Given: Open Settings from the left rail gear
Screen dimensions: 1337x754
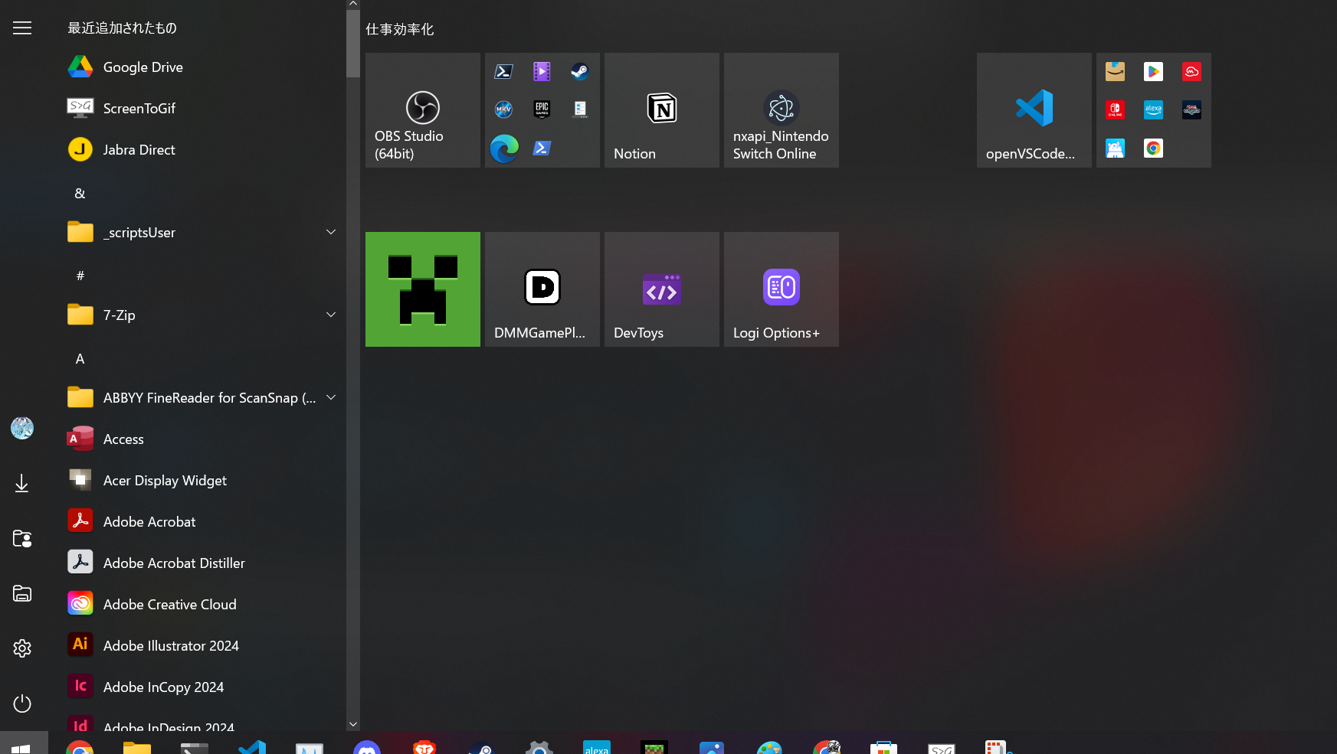Looking at the screenshot, I should pyautogui.click(x=22, y=648).
